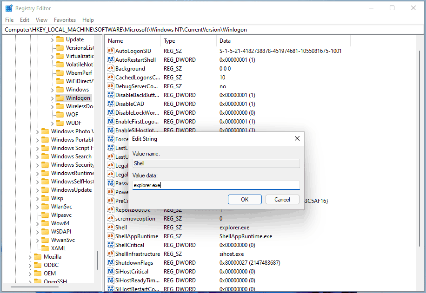Click the DWORD icon beside ShutdownFlags

coord(112,262)
